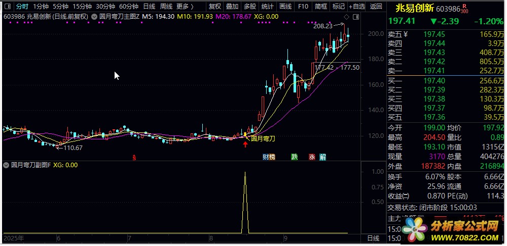
Task: Click the 标记 mark button
Action: 338,6
